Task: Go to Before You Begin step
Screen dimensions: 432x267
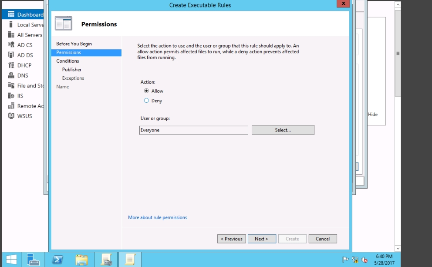Action: [74, 44]
